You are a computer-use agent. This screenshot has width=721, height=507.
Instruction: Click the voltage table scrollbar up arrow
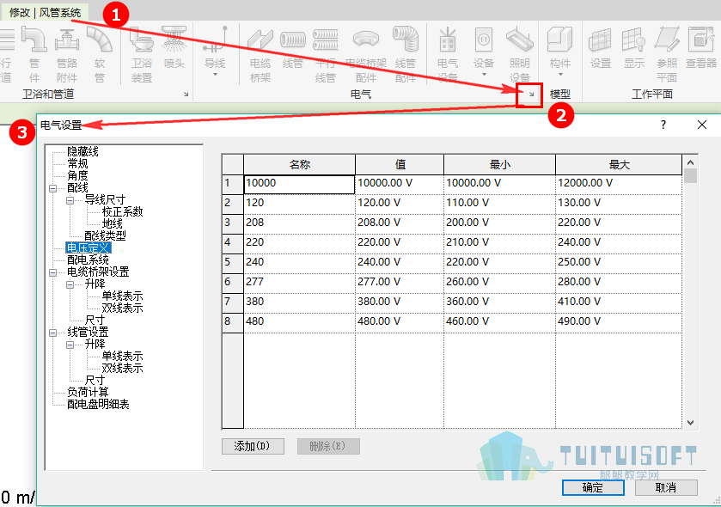(690, 162)
